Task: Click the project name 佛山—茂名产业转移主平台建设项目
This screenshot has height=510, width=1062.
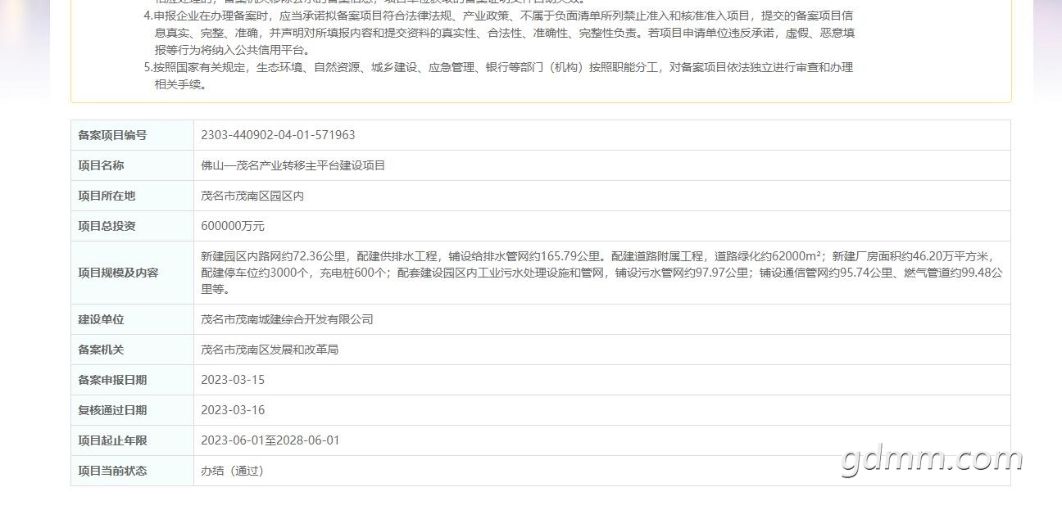Action: 293,165
